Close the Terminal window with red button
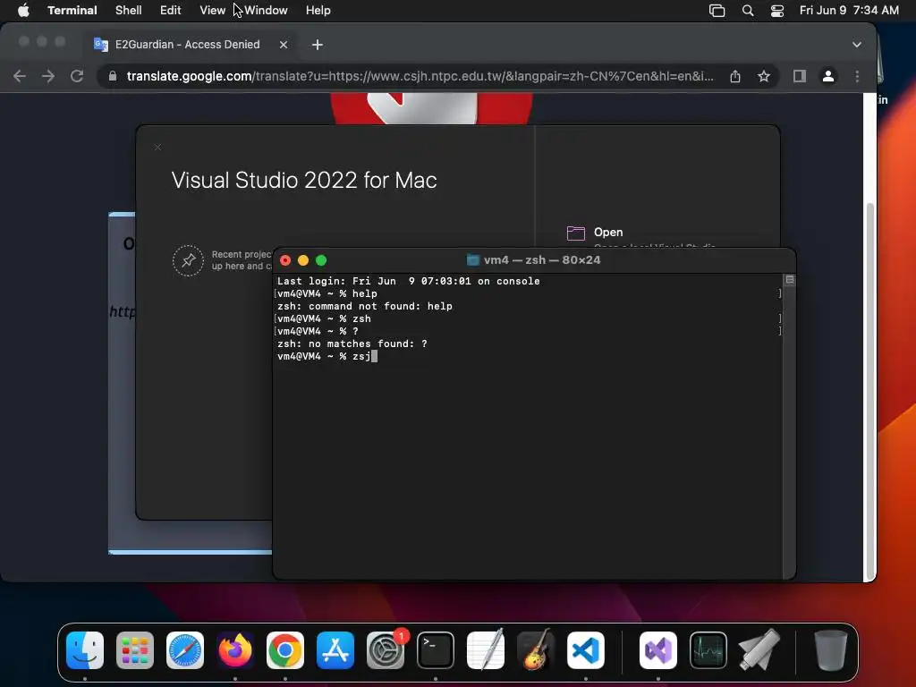Image resolution: width=916 pixels, height=687 pixels. click(x=285, y=260)
